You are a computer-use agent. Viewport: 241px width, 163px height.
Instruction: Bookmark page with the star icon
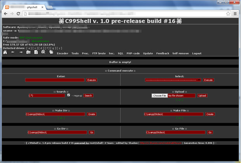[228, 14]
